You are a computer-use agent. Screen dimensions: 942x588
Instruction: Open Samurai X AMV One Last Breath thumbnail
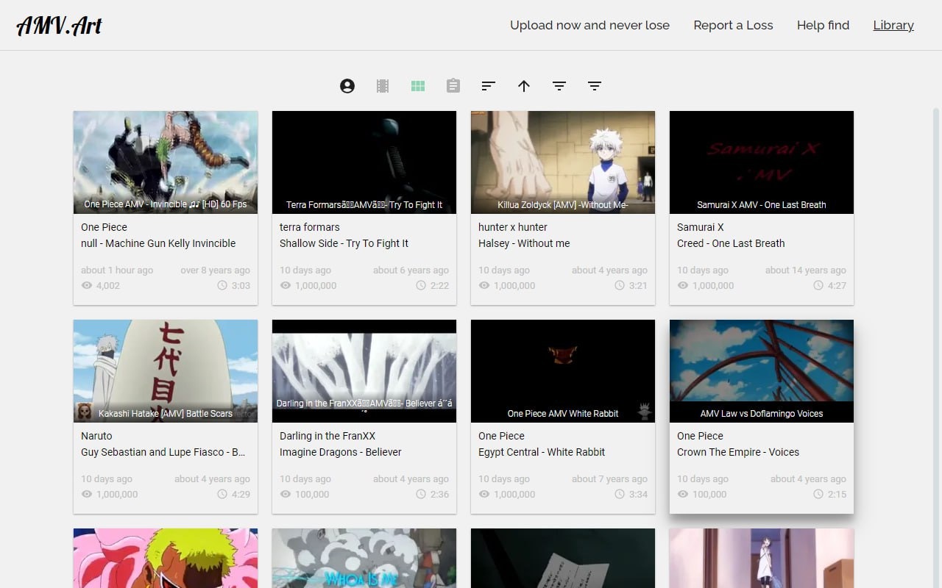point(762,162)
